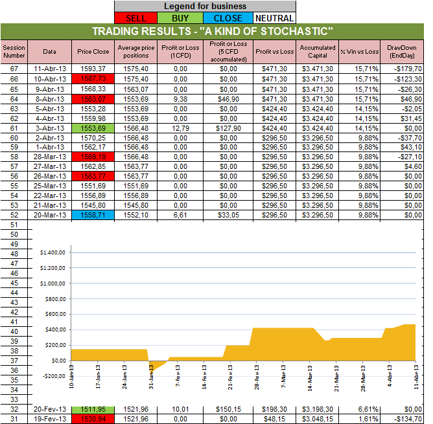The height and width of the screenshot is (424, 433).
Task: Click drawdown value -$27,10
Action: [402, 157]
